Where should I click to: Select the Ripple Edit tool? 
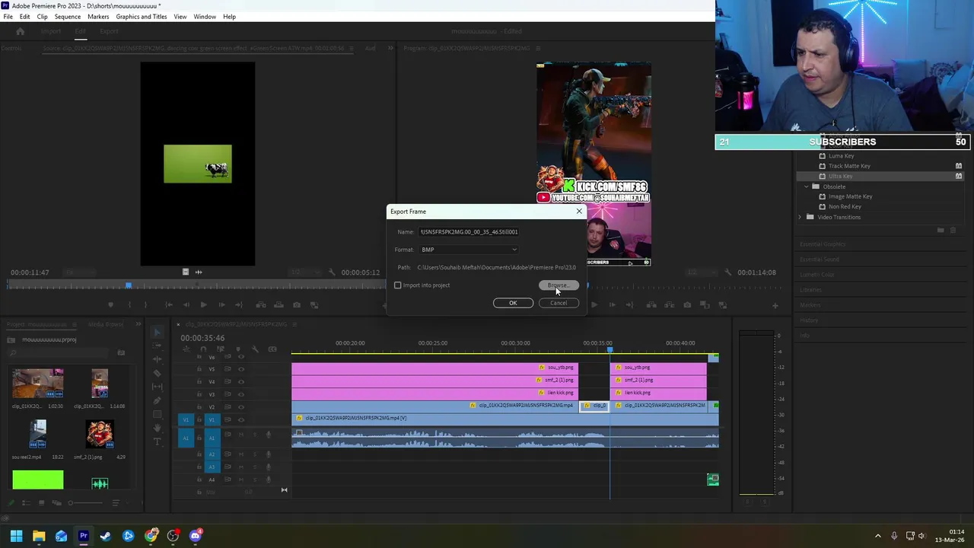158,359
